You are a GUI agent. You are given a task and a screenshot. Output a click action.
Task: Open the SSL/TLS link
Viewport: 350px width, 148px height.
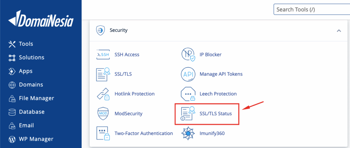(x=123, y=74)
